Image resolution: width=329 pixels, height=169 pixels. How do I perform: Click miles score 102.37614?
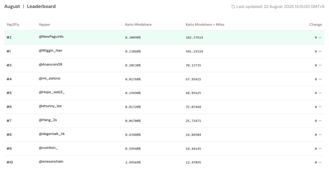pos(194,37)
